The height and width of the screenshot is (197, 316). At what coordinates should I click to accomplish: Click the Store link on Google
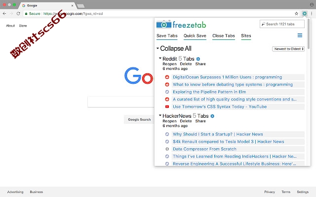click(23, 26)
